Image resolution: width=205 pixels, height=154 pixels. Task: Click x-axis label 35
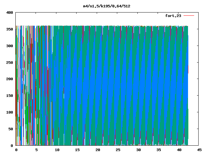pyautogui.click(x=159, y=150)
